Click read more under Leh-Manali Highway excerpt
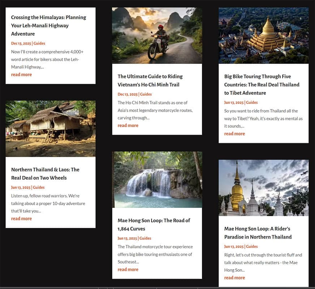Image resolution: width=315 pixels, height=289 pixels. (22, 74)
